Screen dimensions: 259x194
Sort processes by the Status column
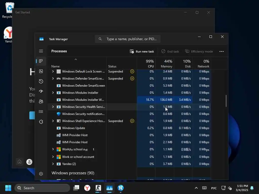pos(112,66)
